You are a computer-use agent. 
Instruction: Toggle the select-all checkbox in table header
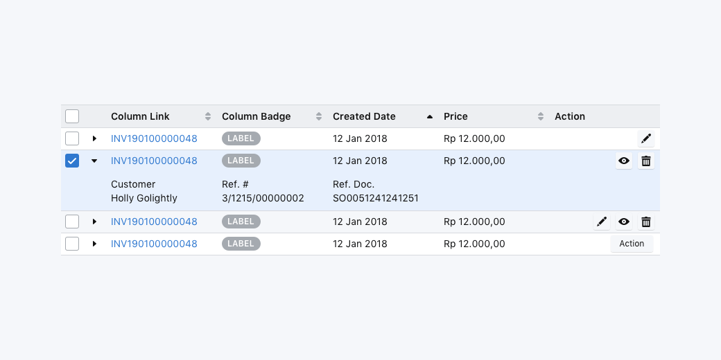point(72,116)
